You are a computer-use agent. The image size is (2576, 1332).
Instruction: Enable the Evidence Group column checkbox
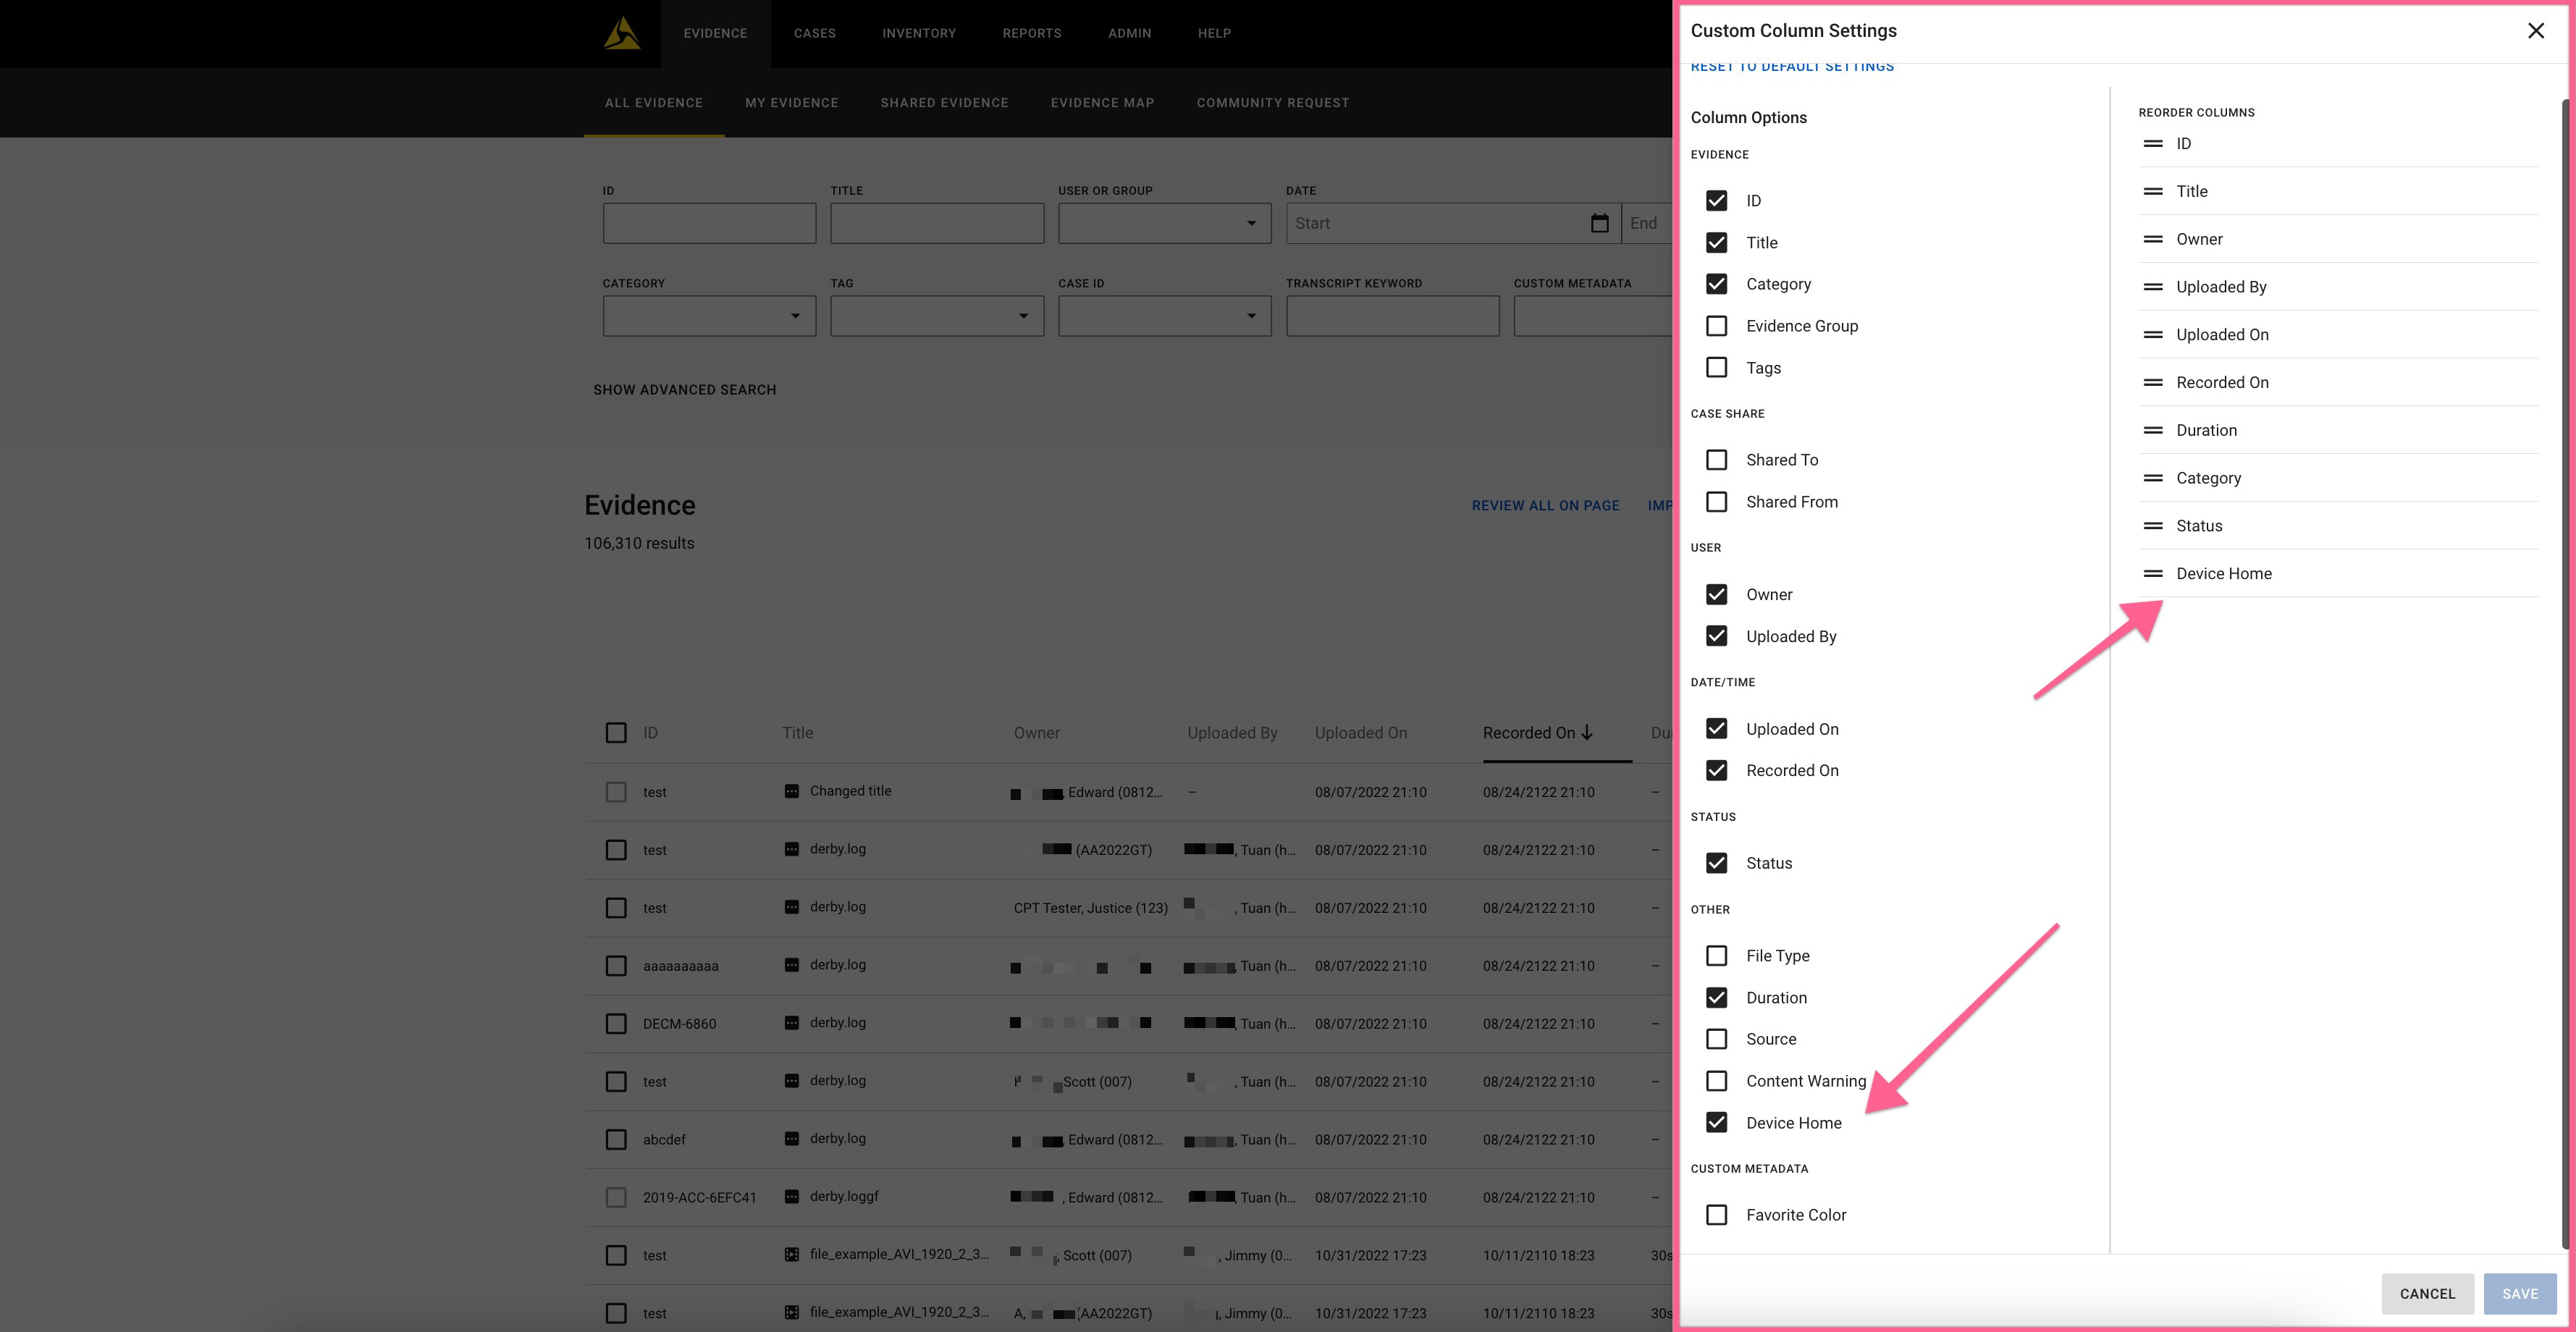point(1716,326)
